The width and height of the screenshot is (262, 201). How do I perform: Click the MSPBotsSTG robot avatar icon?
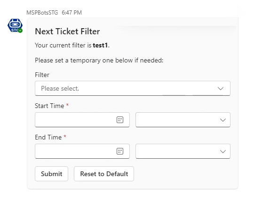point(15,25)
